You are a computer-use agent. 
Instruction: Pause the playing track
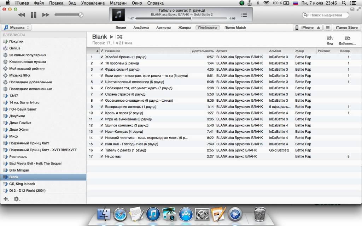click(34, 15)
